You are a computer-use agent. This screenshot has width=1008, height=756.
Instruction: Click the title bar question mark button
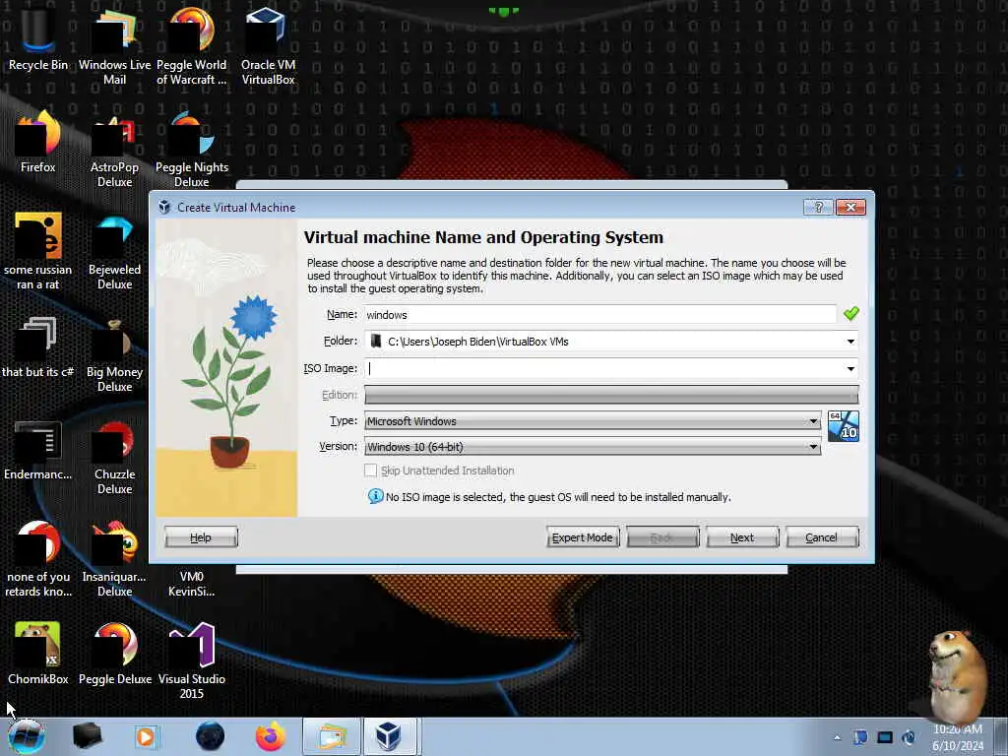818,207
